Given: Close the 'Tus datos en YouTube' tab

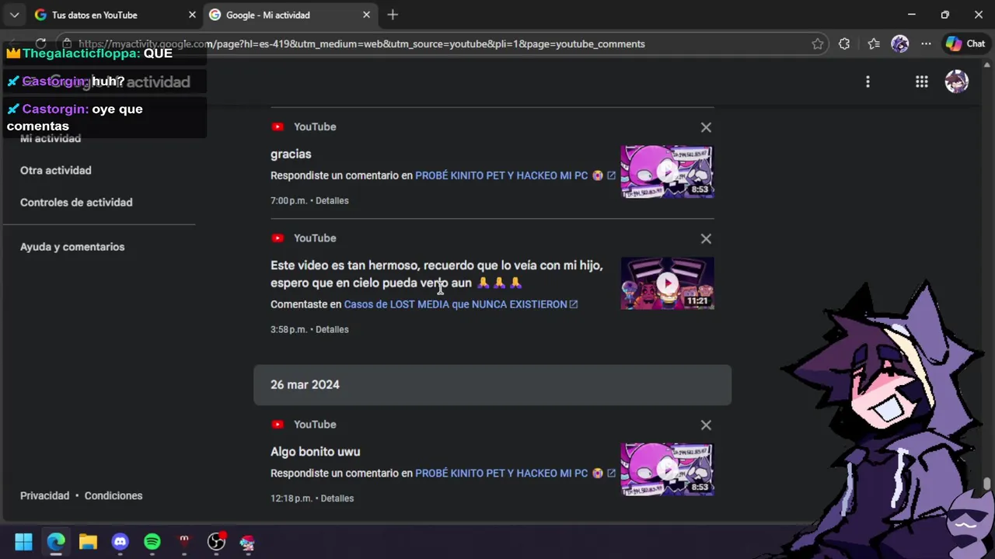Looking at the screenshot, I should [x=192, y=15].
